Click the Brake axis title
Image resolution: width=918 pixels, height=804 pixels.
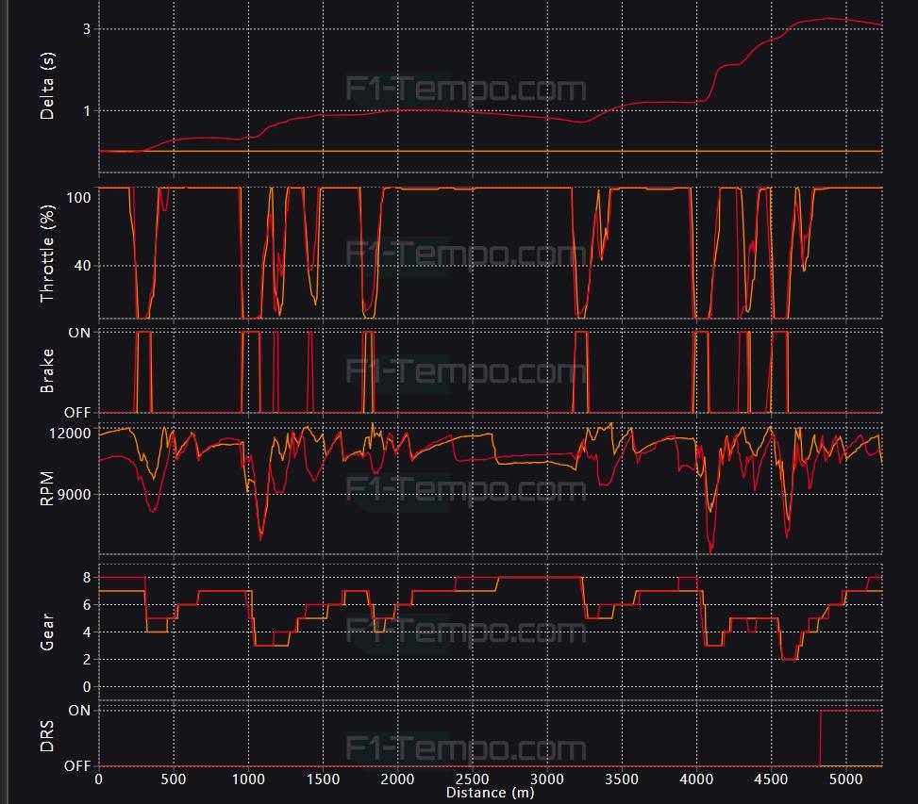[47, 370]
